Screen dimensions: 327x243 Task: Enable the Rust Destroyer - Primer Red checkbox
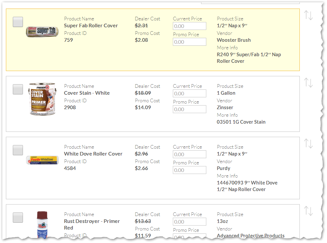tap(18, 217)
